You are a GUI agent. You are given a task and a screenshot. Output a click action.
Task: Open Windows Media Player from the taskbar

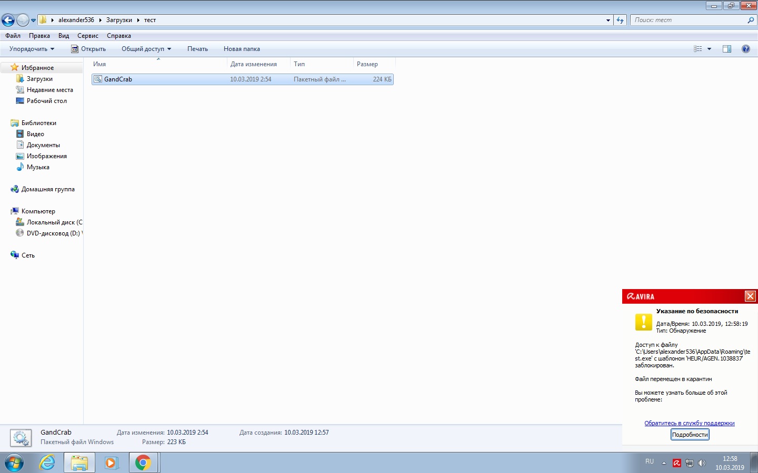[111, 463]
